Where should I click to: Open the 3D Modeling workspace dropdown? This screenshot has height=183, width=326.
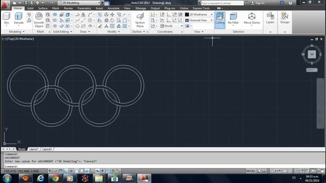(x=79, y=3)
